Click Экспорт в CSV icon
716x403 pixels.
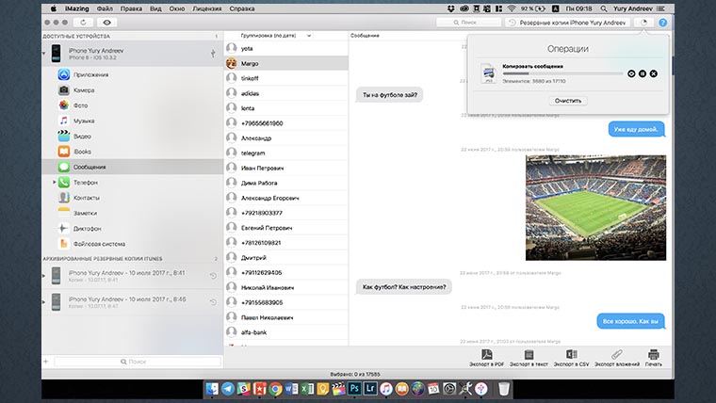(x=571, y=355)
